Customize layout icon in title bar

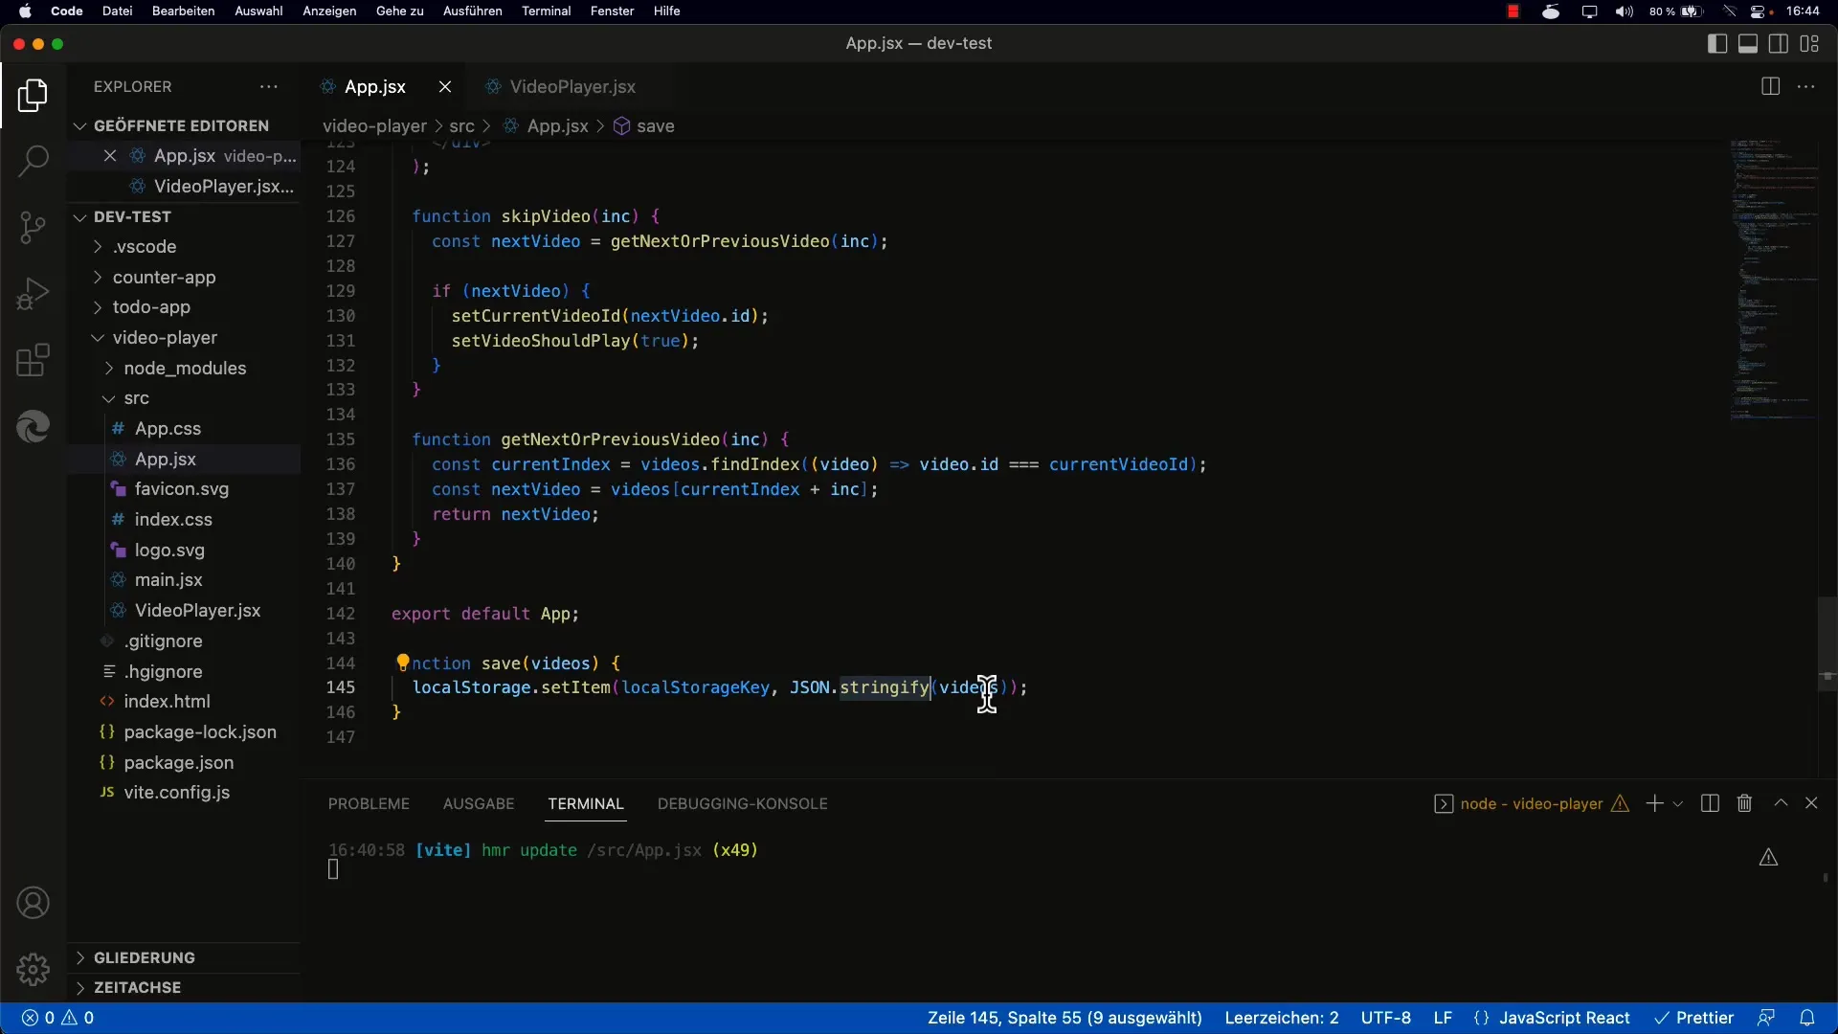[x=1809, y=44]
